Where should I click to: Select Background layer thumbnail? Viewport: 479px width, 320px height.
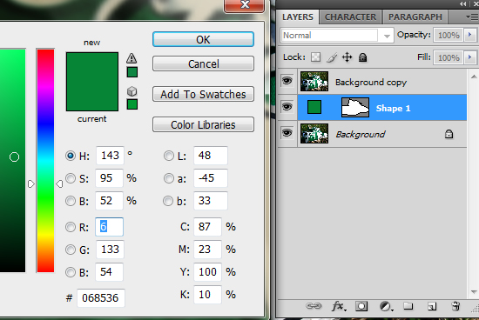tap(314, 133)
